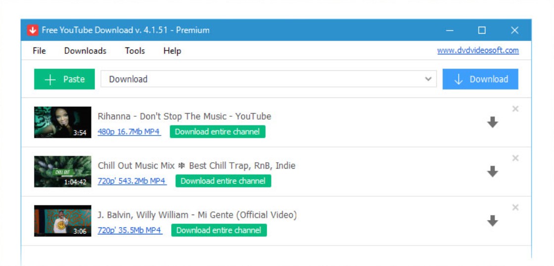This screenshot has width=554, height=266.
Task: Open the Tools menu
Action: click(x=135, y=51)
